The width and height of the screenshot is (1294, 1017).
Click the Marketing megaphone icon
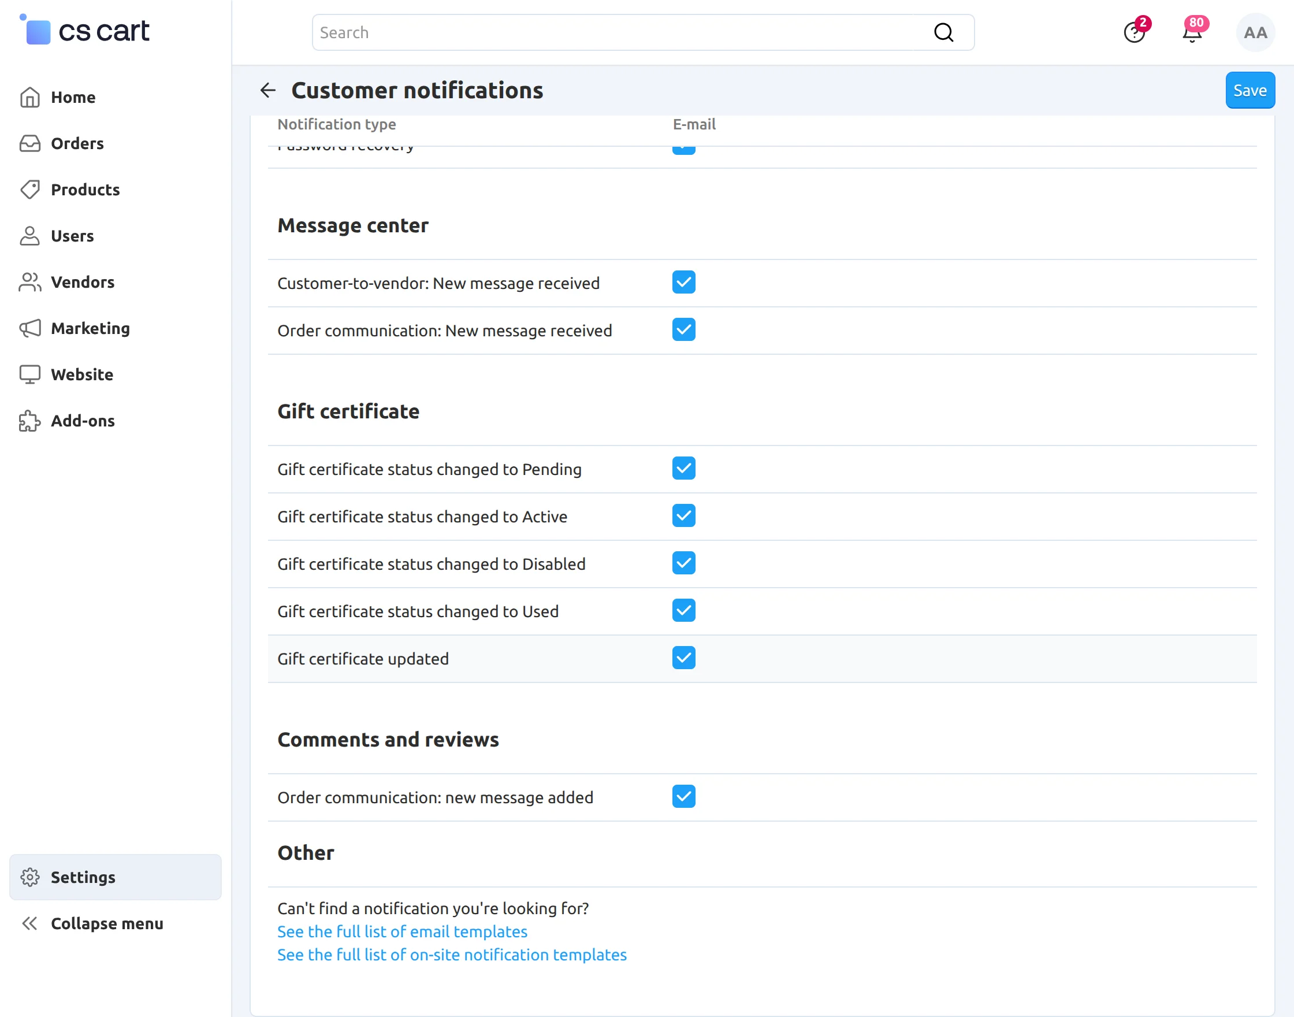tap(30, 328)
